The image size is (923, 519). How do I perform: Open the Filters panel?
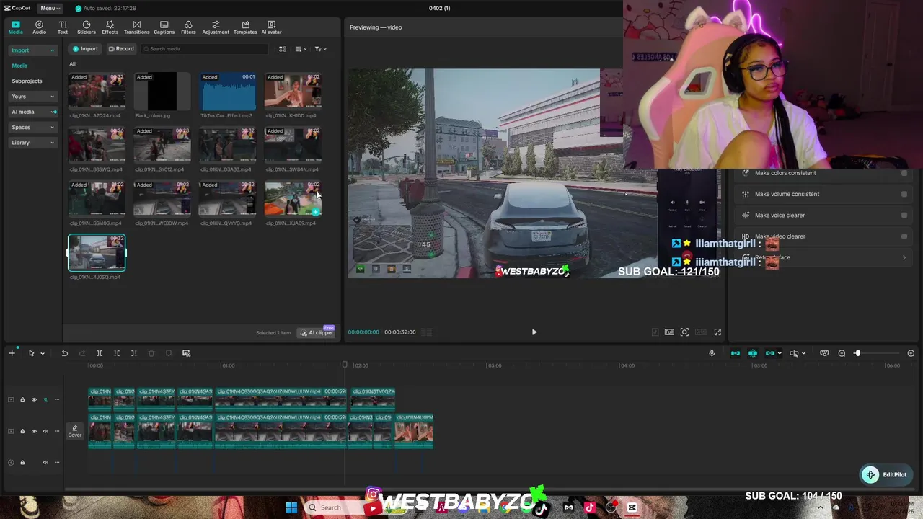tap(188, 27)
